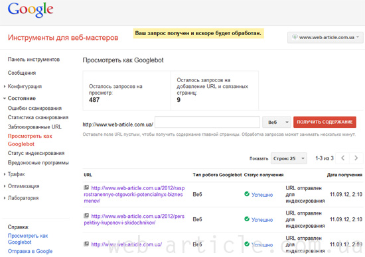Open the http://www.web-article.com.ua/ table link
The image size is (365, 257).
pyautogui.click(x=126, y=244)
